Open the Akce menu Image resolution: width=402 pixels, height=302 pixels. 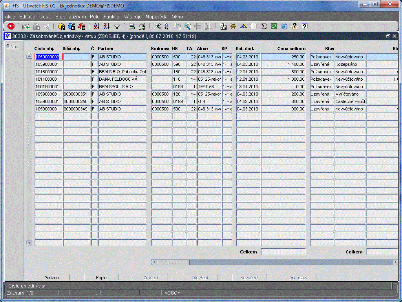coord(10,17)
